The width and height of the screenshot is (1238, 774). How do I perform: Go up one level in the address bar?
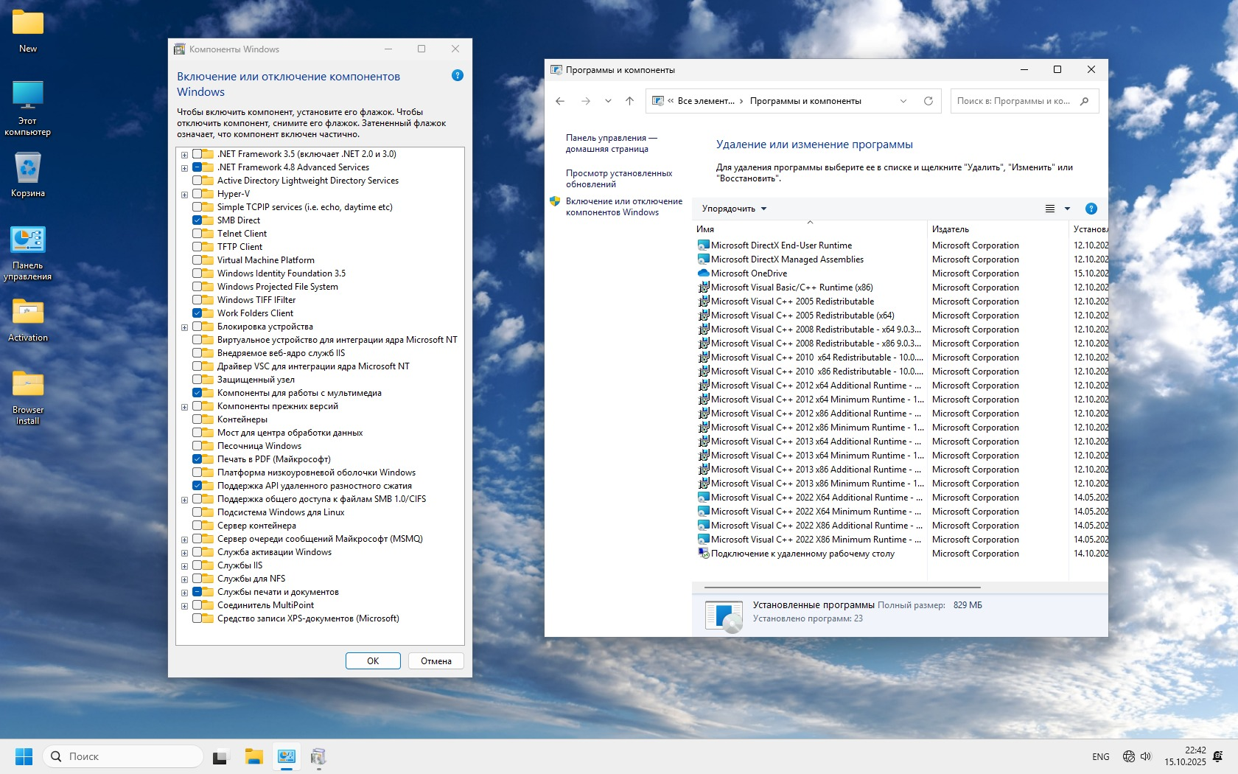[x=629, y=101]
